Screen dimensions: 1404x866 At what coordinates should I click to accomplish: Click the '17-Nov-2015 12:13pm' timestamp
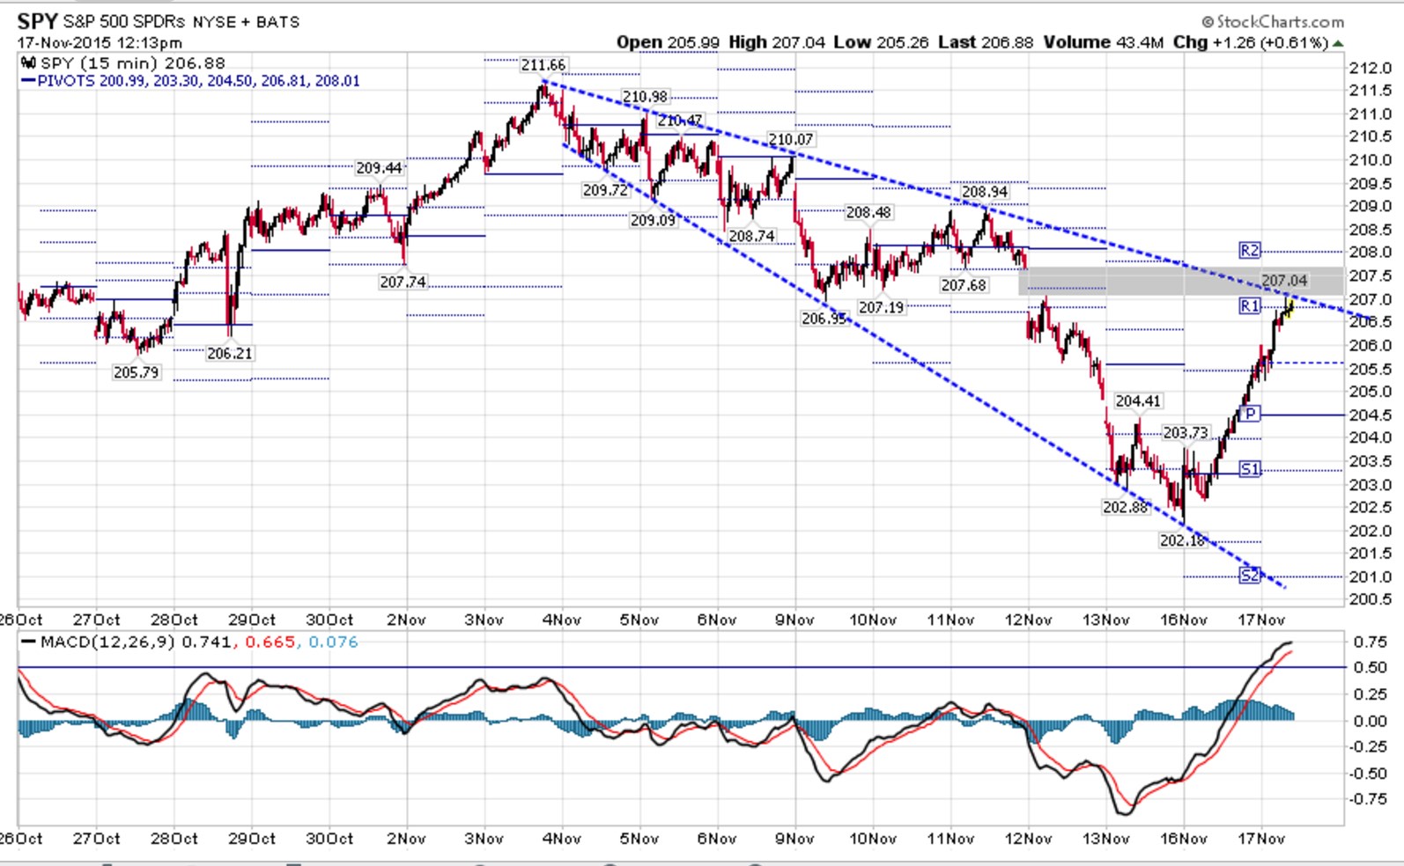100,42
